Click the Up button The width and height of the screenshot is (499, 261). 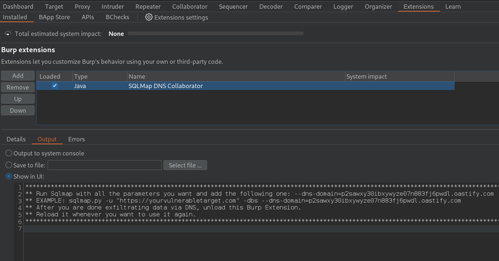click(x=18, y=99)
